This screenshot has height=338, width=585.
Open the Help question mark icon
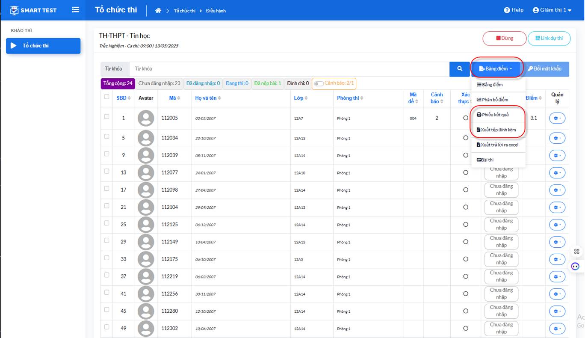click(507, 10)
